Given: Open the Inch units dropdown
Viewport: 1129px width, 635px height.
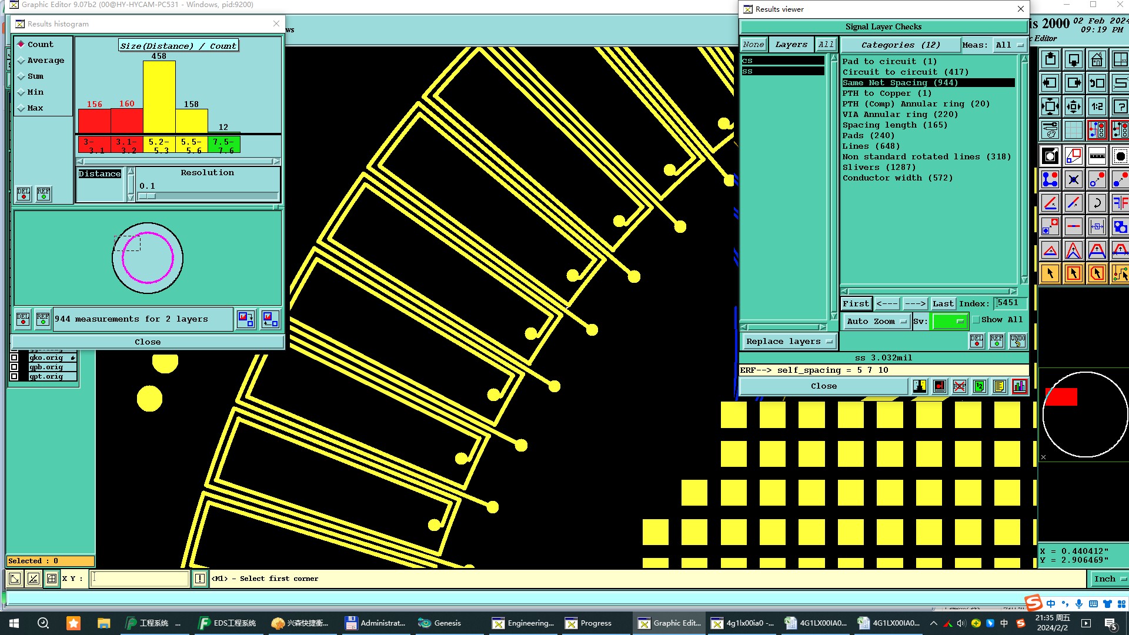Looking at the screenshot, I should coord(1109,579).
